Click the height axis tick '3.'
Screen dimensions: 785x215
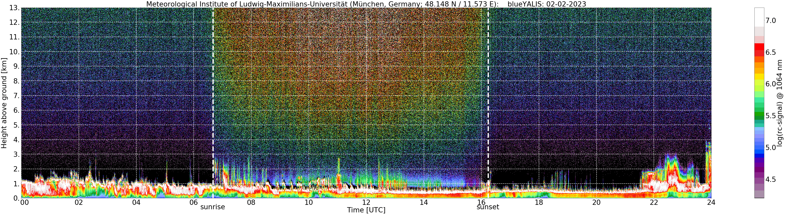pos(16,154)
